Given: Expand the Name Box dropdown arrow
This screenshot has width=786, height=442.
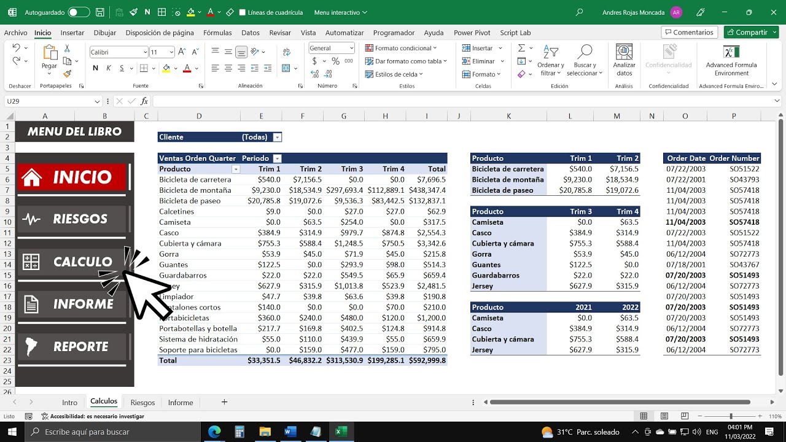Looking at the screenshot, I should 98,101.
